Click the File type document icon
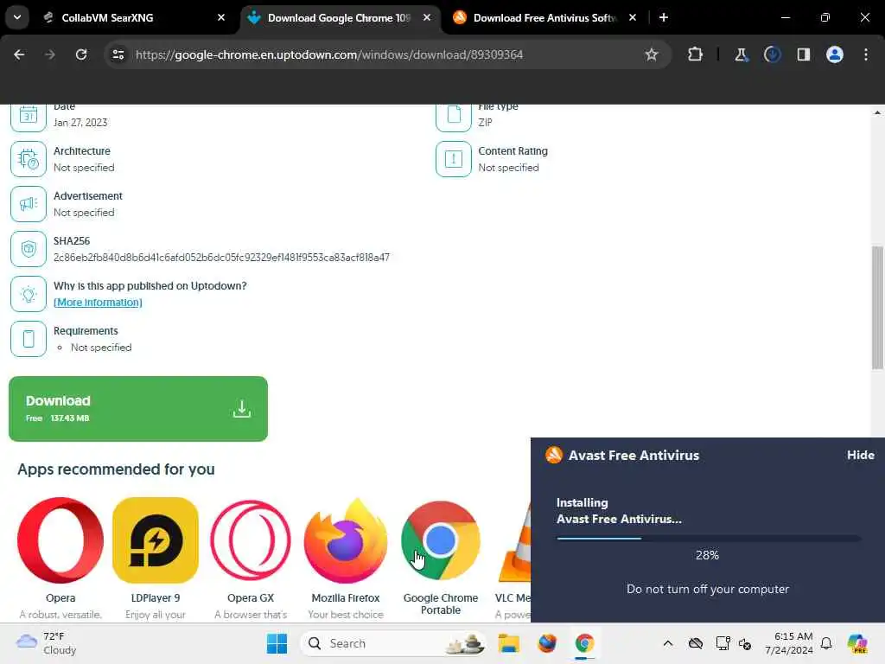The image size is (885, 664). 454,118
